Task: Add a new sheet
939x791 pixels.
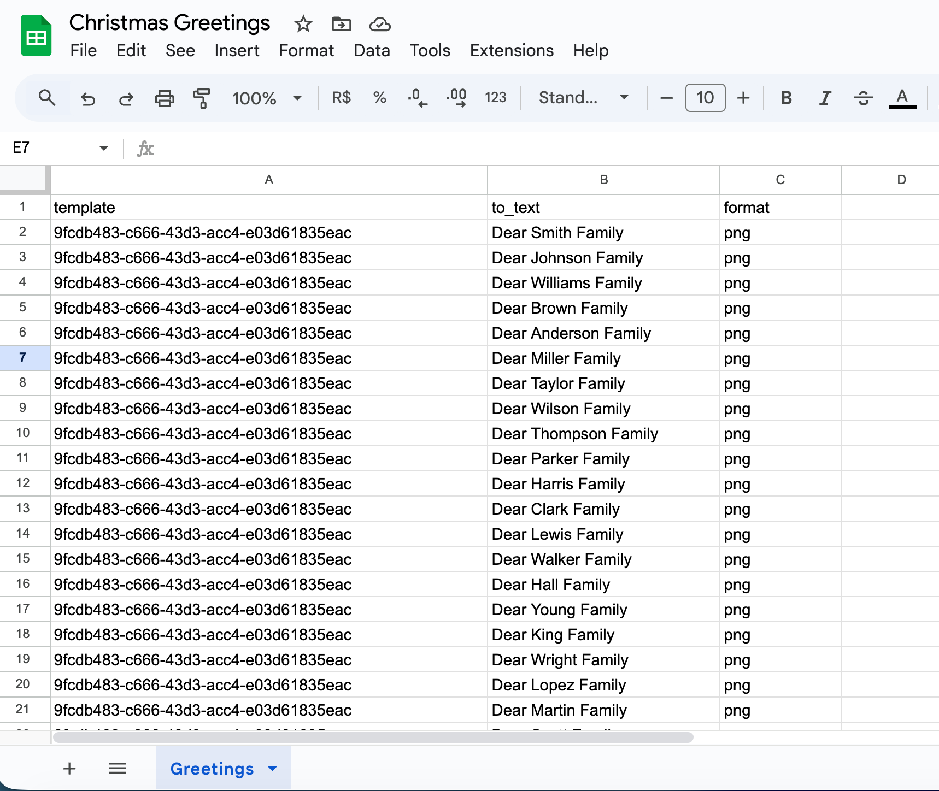Action: pyautogui.click(x=69, y=768)
